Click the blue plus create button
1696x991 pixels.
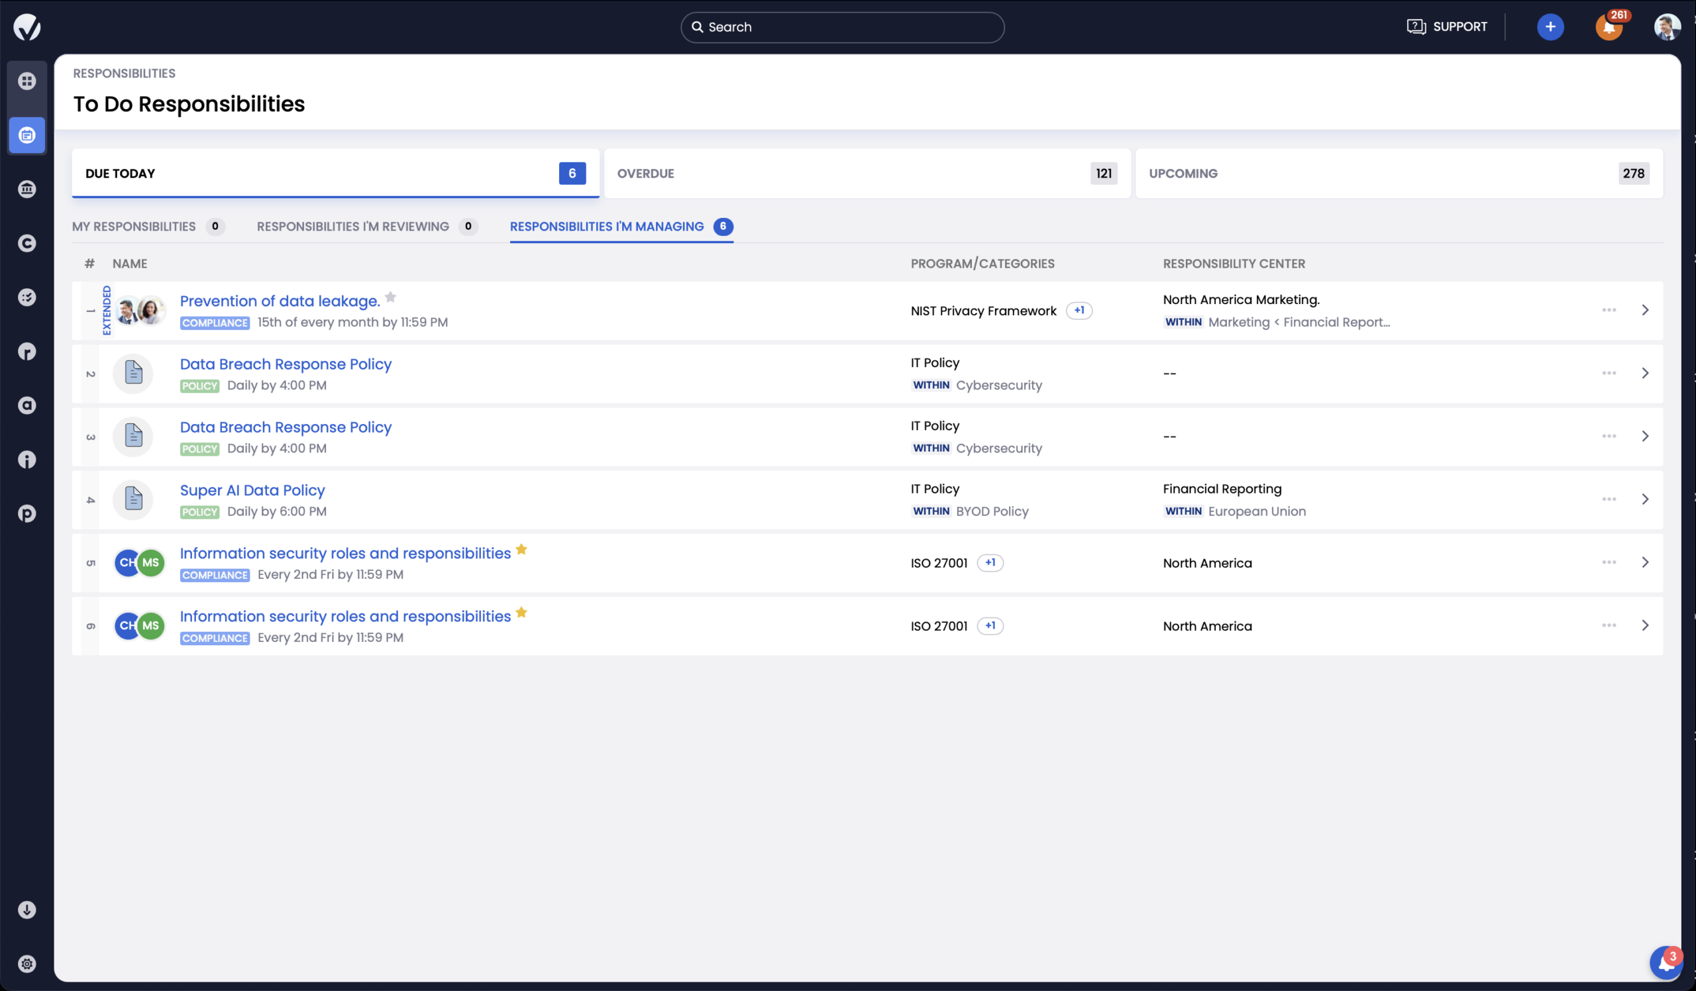[1550, 27]
